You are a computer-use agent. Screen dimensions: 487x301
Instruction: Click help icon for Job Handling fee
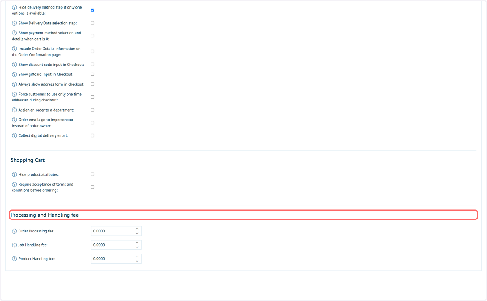pos(14,245)
